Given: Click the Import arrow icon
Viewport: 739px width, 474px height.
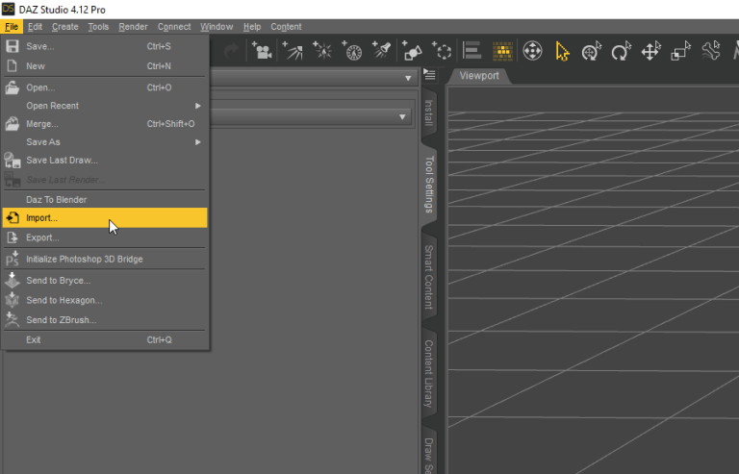Looking at the screenshot, I should tap(13, 218).
